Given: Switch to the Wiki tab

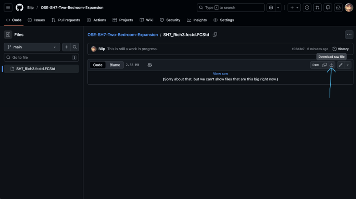Looking at the screenshot, I should 146,20.
